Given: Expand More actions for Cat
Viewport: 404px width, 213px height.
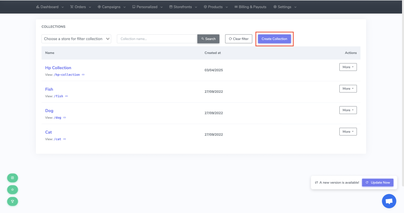Looking at the screenshot, I should (x=348, y=132).
